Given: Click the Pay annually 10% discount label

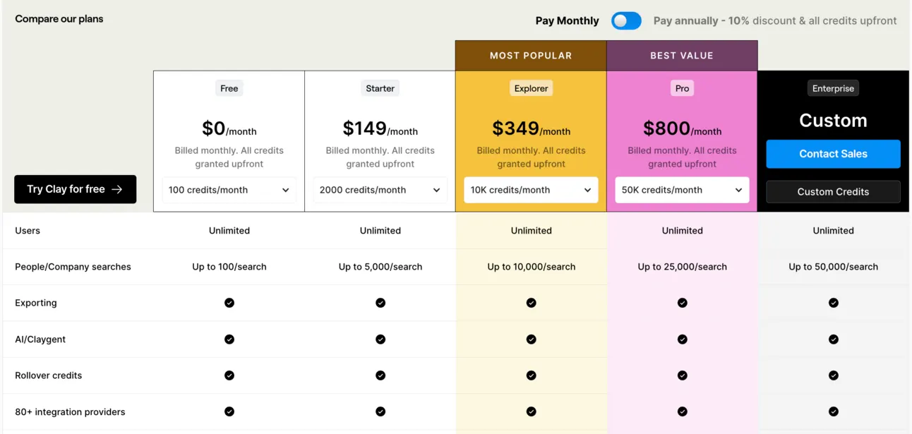Looking at the screenshot, I should 775,21.
